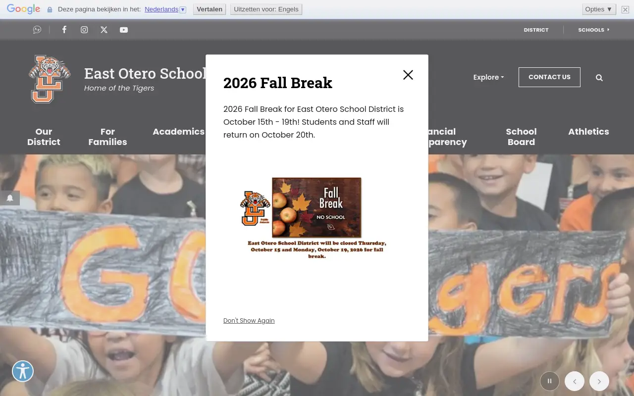The image size is (634, 396).
Task: Click the Contact Us button
Action: (549, 77)
